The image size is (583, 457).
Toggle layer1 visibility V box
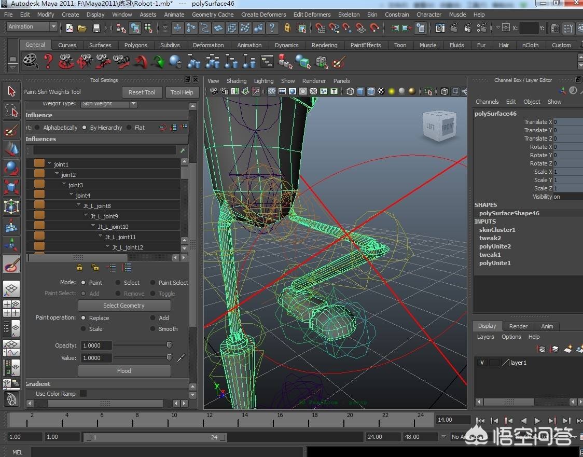point(482,363)
